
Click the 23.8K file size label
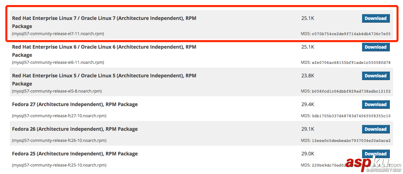[307, 76]
